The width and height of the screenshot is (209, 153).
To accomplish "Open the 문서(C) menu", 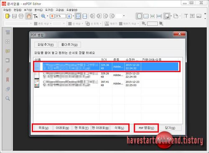I will pos(38,10).
